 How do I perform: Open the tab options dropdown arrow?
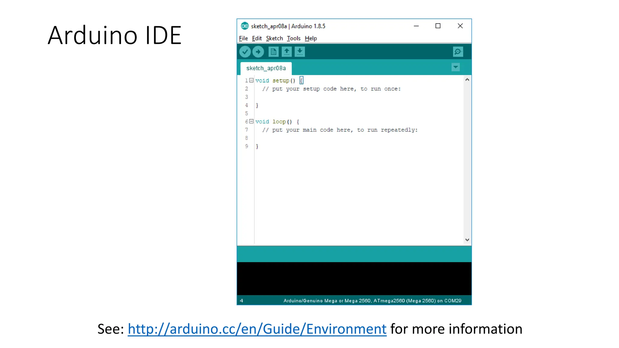pyautogui.click(x=455, y=67)
